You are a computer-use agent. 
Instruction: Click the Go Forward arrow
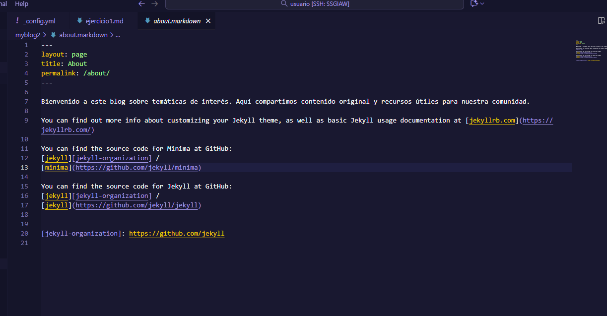(x=155, y=4)
